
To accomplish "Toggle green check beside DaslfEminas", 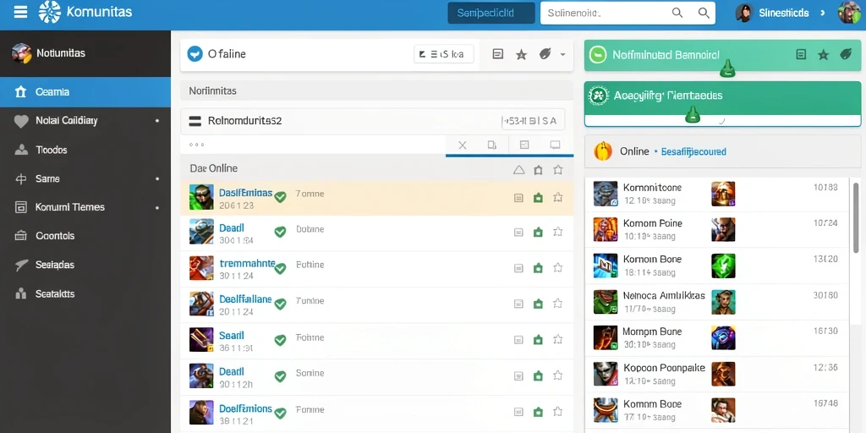I will pyautogui.click(x=280, y=196).
